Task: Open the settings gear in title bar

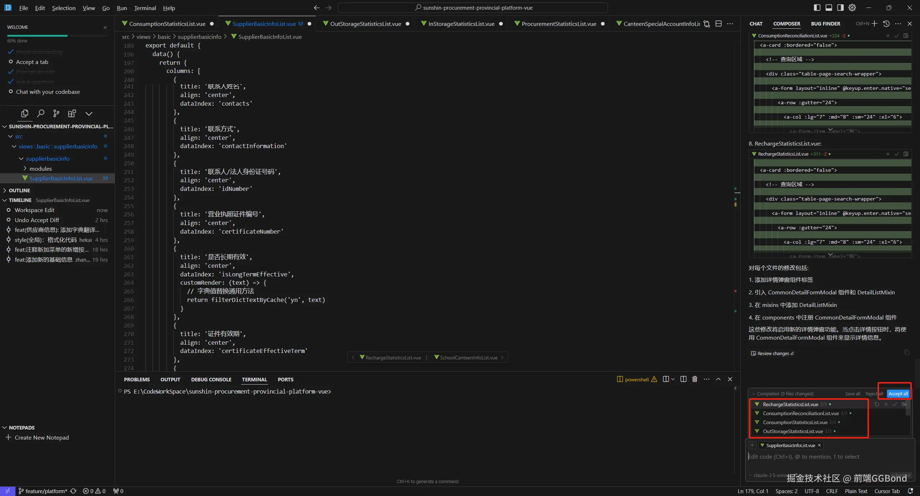Action: 852,8
